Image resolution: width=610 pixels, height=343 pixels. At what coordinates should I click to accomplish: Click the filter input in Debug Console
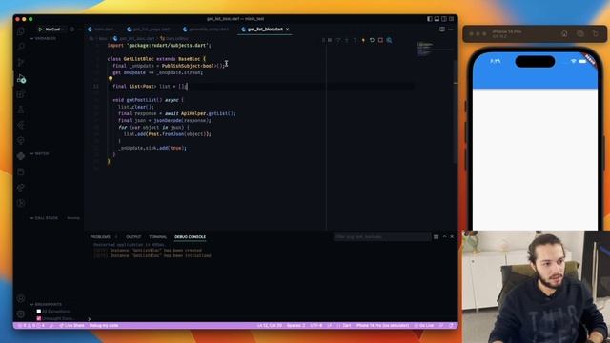[x=381, y=237]
